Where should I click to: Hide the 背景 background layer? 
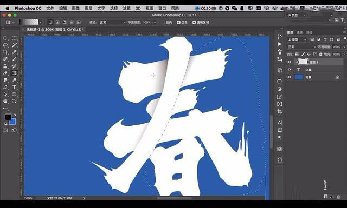click(x=290, y=77)
